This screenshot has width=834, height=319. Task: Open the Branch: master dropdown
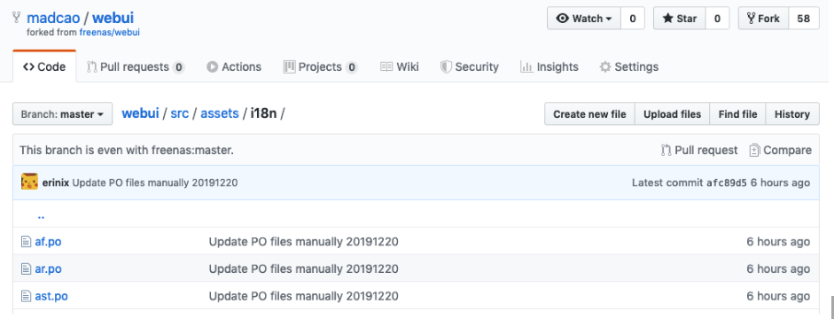63,113
